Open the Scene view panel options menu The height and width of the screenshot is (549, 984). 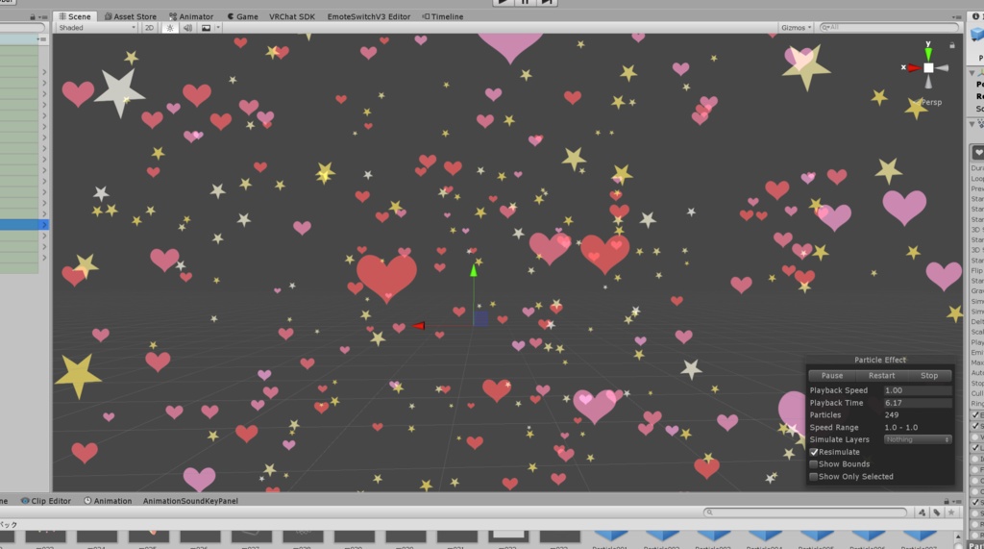pyautogui.click(x=956, y=17)
